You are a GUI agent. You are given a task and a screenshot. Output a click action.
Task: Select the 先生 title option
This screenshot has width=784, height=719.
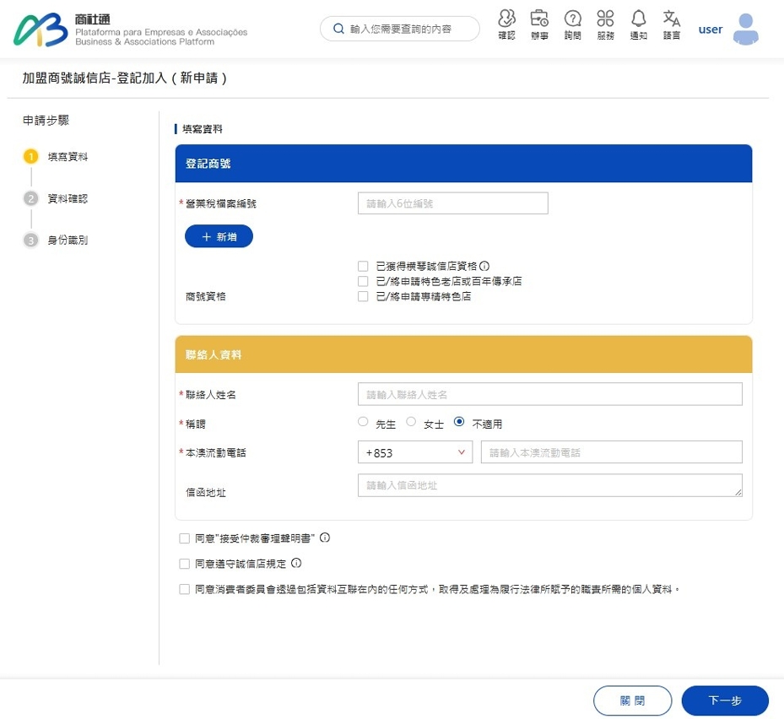pos(362,422)
